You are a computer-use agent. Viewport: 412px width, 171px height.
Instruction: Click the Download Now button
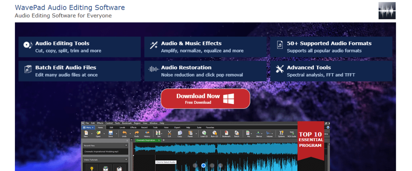pyautogui.click(x=205, y=99)
